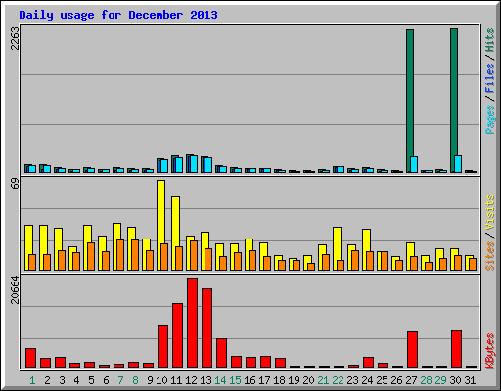Viewport: 501px width, 391px height.
Task: Click the green day label 28
Action: tap(426, 380)
